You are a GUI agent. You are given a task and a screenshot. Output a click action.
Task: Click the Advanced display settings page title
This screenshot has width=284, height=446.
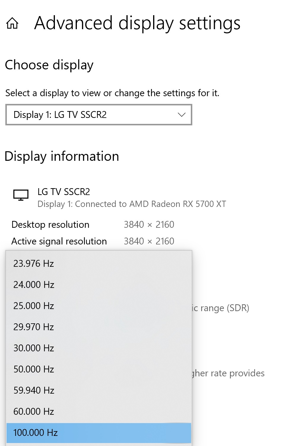point(137,23)
